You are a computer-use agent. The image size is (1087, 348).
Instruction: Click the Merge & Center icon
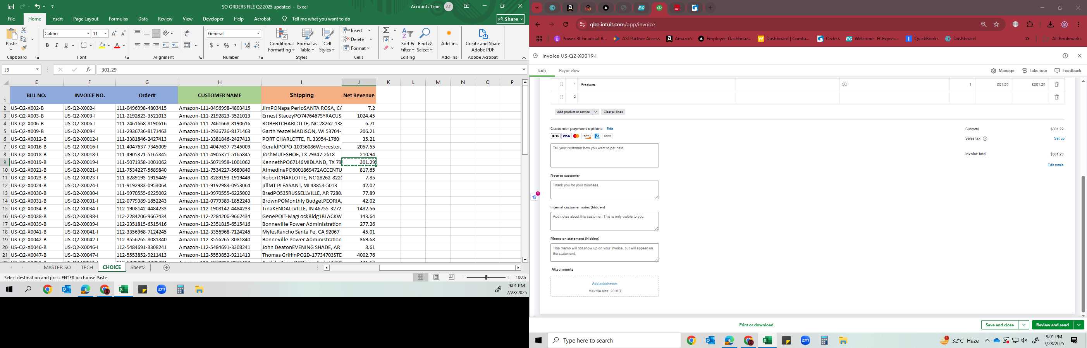click(187, 46)
